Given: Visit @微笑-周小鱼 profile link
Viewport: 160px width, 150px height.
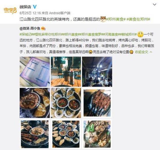Looking at the screenshot, I should tap(30, 29).
